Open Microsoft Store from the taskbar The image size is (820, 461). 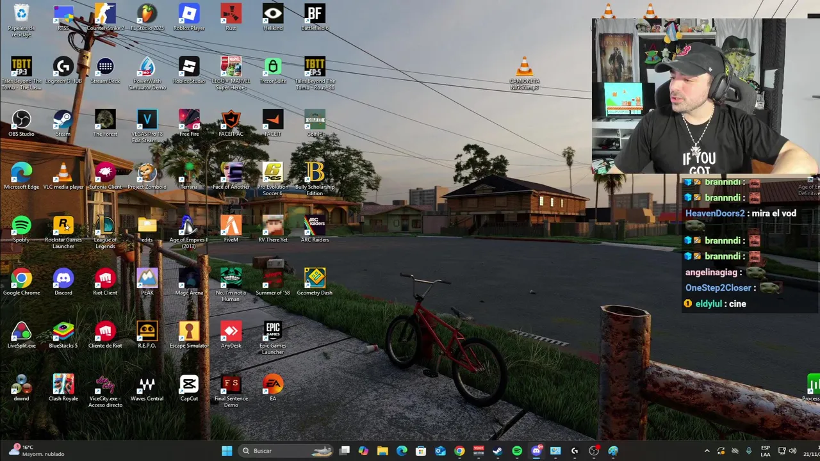point(421,451)
